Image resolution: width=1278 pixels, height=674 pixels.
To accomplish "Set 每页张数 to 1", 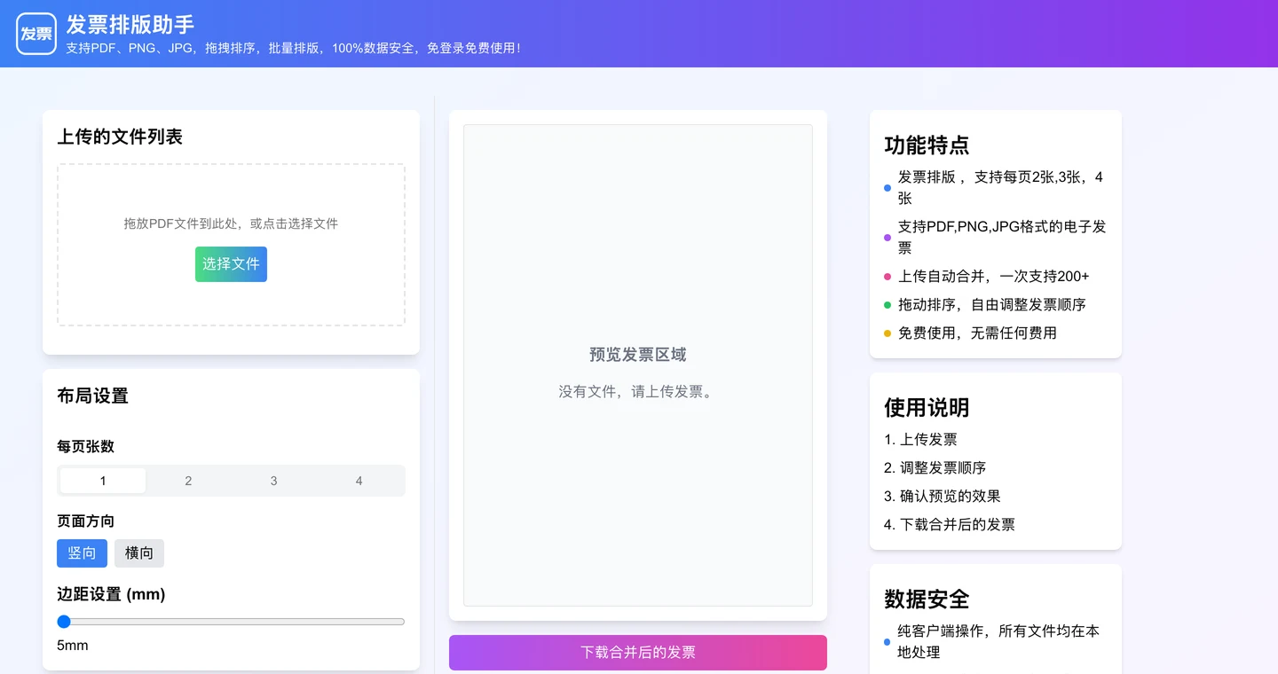I will 103,481.
